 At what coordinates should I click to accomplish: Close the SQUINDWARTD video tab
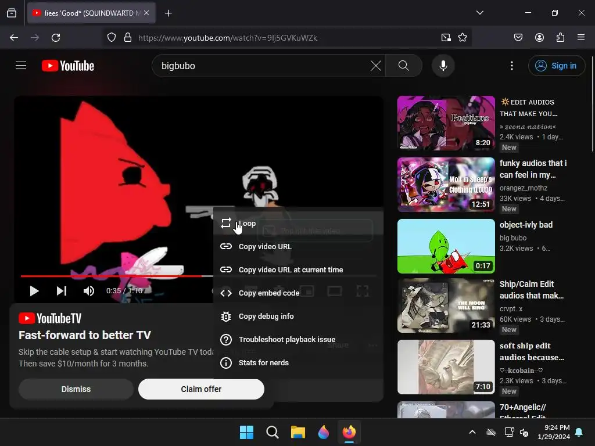tap(146, 13)
